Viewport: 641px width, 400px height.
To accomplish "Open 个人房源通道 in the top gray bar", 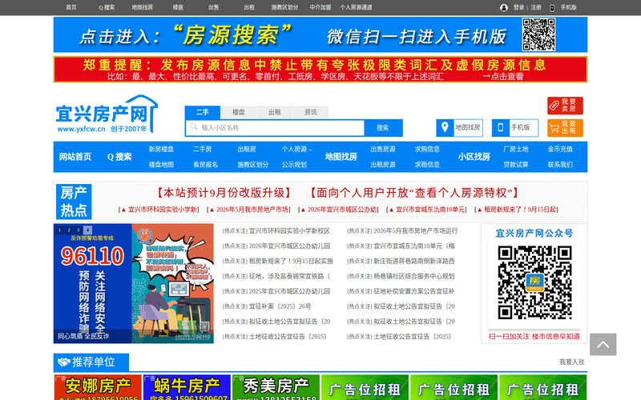I will click(356, 7).
